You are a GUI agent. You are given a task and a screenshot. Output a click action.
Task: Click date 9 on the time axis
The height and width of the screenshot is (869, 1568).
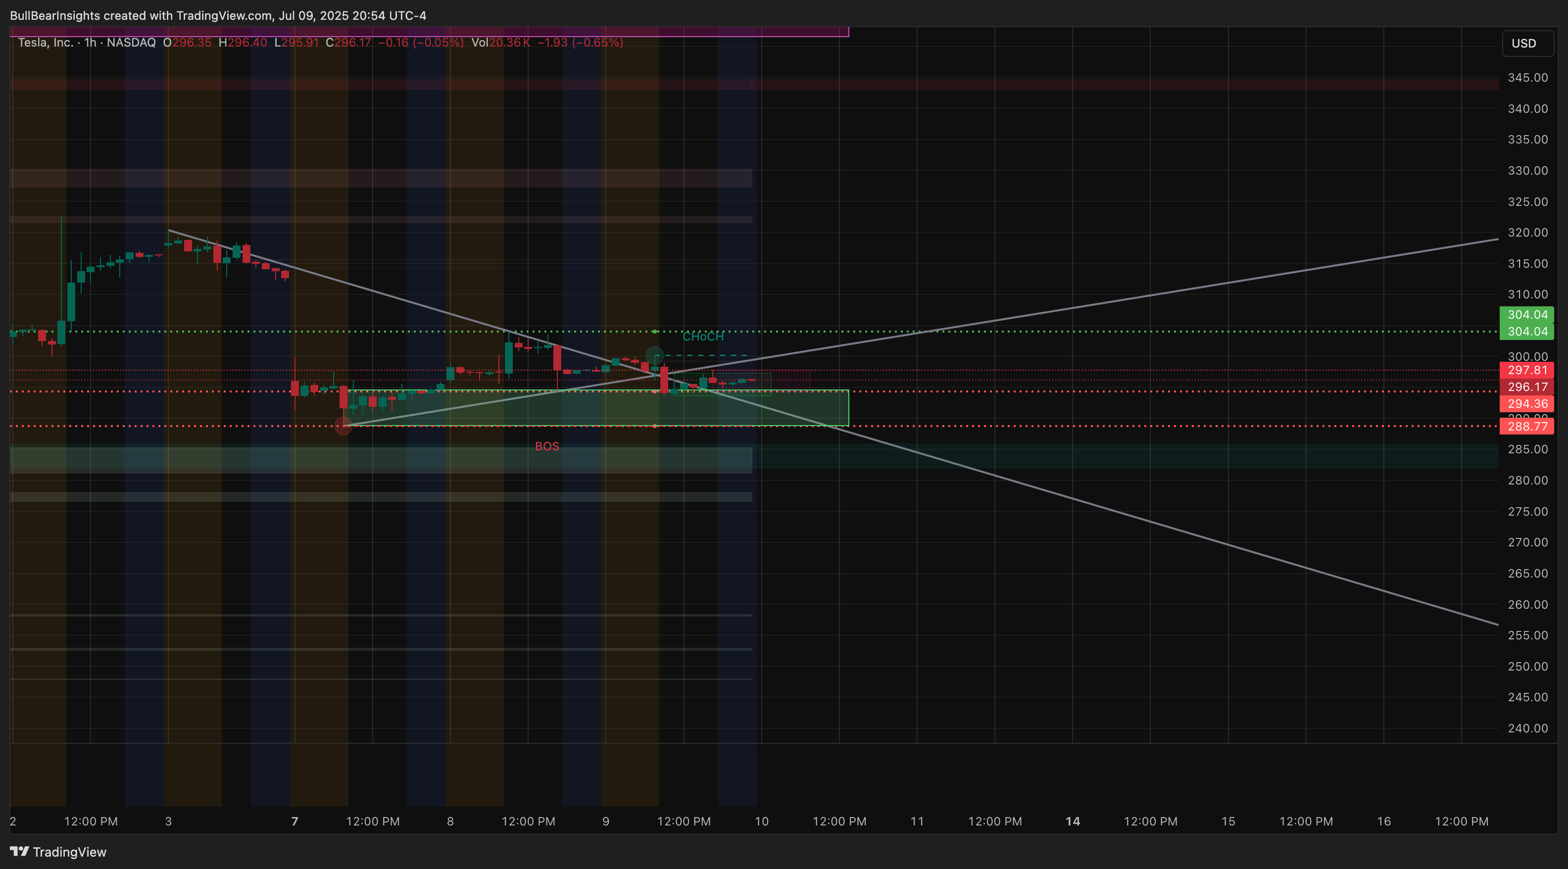click(x=606, y=821)
